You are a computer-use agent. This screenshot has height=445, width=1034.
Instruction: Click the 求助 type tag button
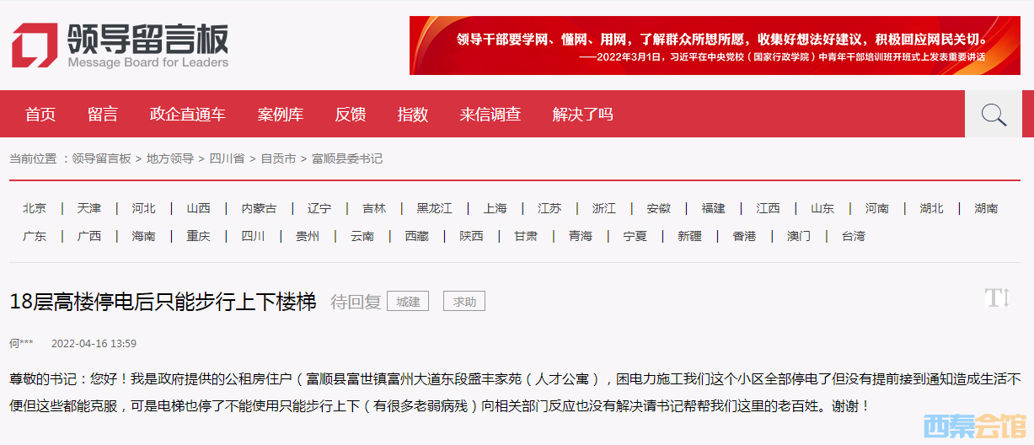[464, 301]
